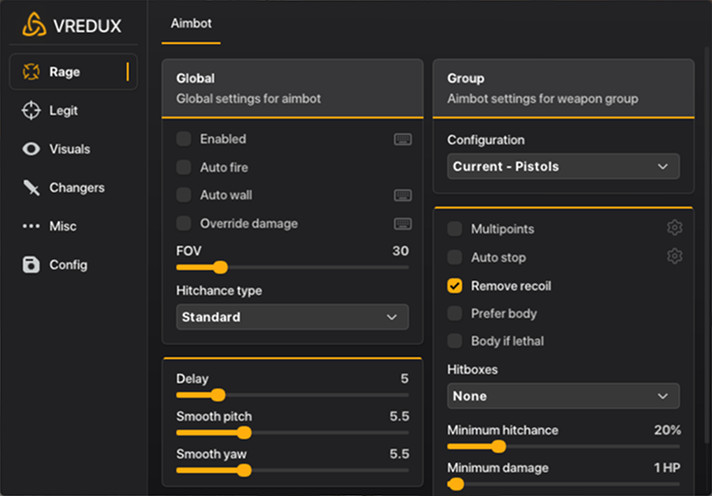Enable the Auto fire checkbox
The height and width of the screenshot is (496, 712).
pyautogui.click(x=184, y=167)
